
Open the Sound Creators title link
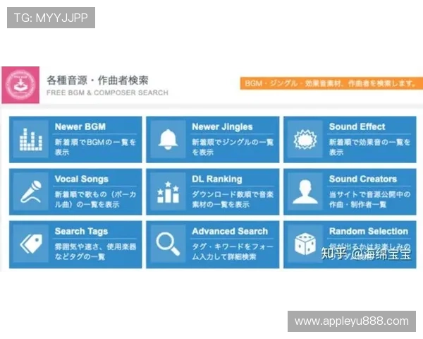click(x=363, y=179)
